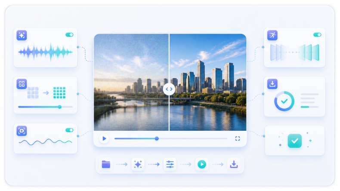Play the video with the player play button

tap(104, 139)
